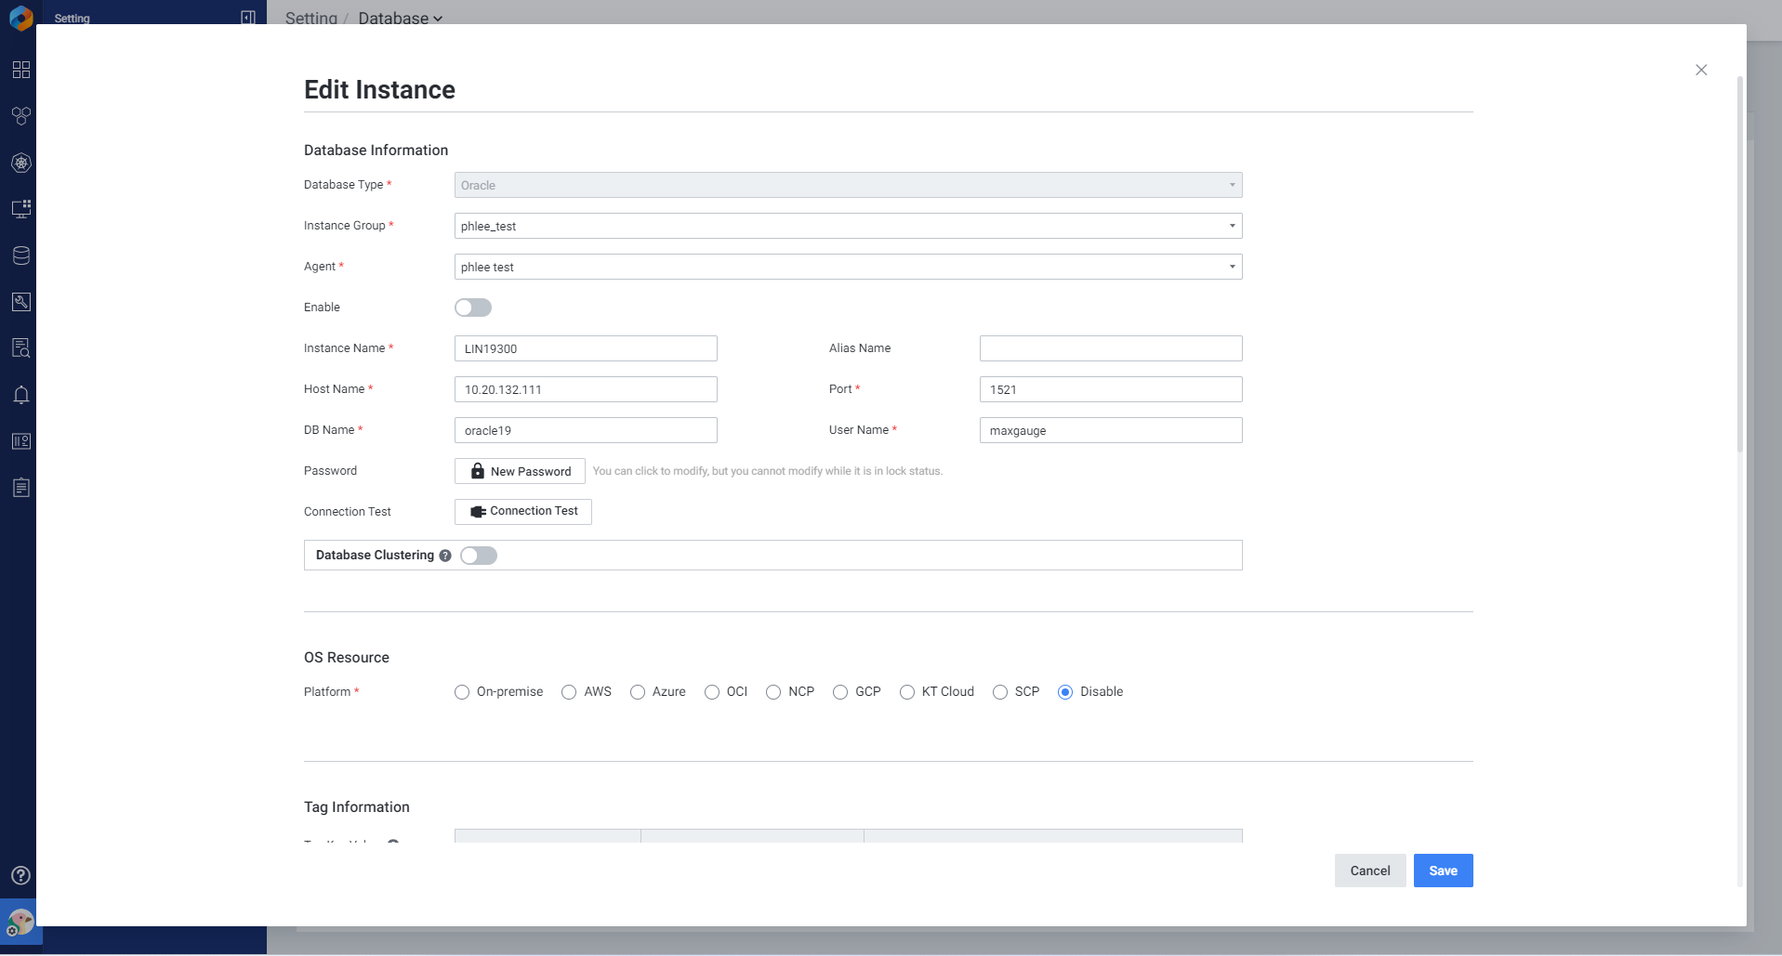Image resolution: width=1782 pixels, height=956 pixels.
Task: Open the help question mark icon
Action: 20,875
